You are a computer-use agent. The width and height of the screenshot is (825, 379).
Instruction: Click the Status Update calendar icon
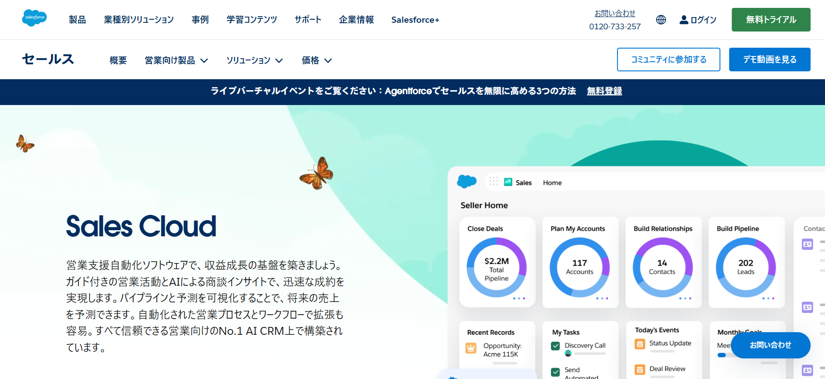point(640,344)
